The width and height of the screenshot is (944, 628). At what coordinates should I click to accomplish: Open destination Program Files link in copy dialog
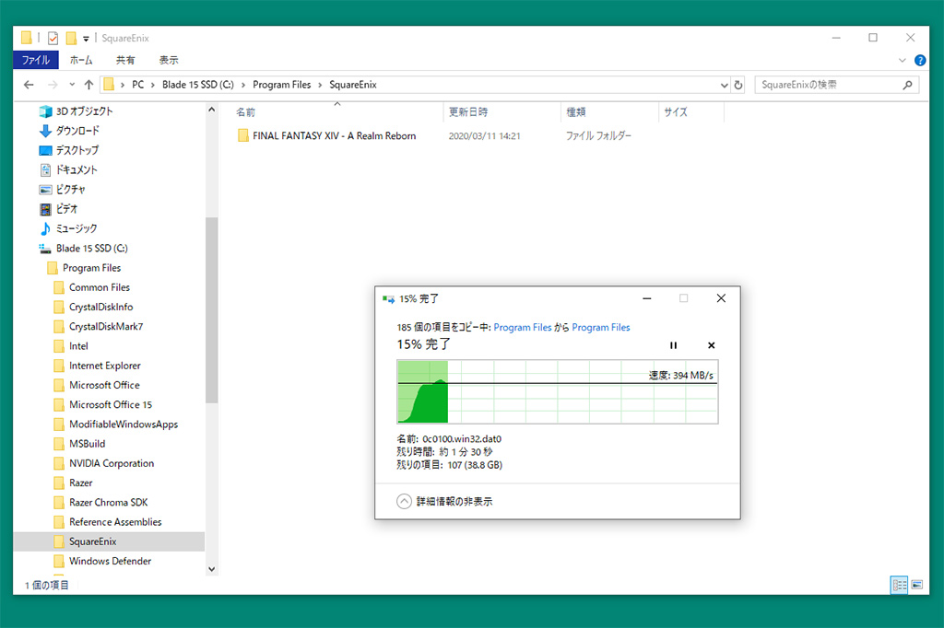tap(601, 327)
